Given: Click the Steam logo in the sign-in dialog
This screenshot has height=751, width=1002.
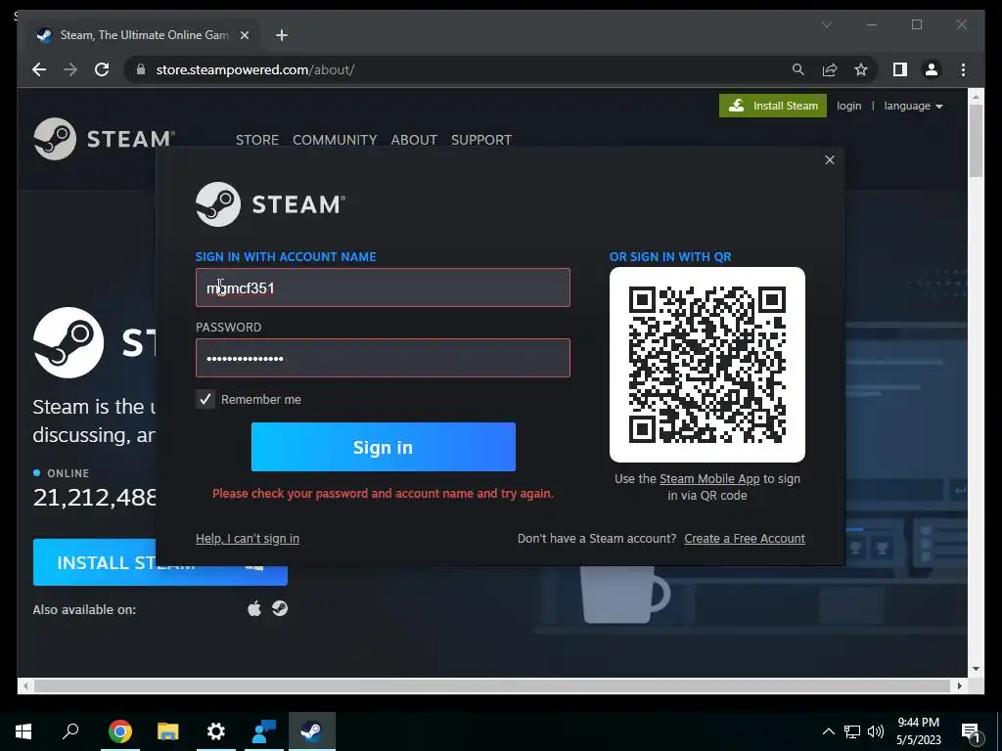Looking at the screenshot, I should [270, 204].
